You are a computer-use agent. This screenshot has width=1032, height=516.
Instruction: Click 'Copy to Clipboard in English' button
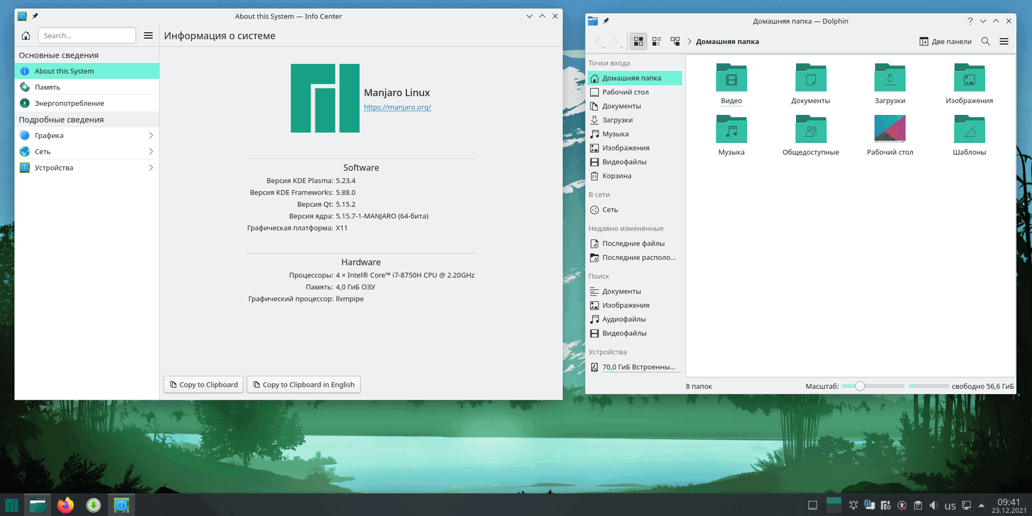point(303,385)
